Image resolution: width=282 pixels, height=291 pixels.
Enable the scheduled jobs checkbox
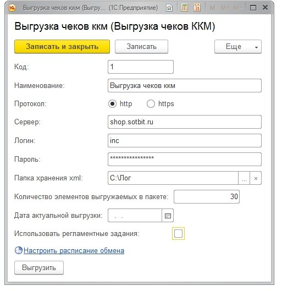(x=178, y=233)
